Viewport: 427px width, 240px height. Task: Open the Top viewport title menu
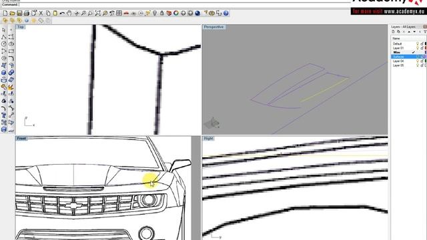tap(21, 27)
